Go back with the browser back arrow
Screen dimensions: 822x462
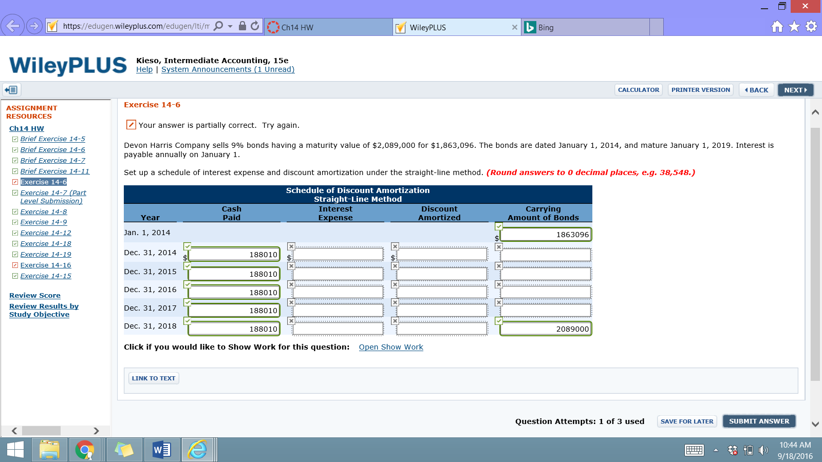pyautogui.click(x=13, y=26)
